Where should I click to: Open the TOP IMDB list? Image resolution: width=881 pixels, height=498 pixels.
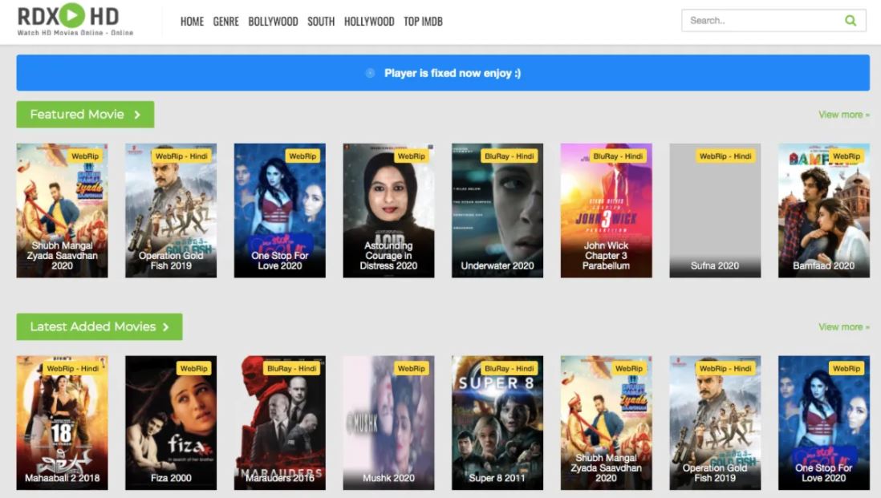point(424,22)
